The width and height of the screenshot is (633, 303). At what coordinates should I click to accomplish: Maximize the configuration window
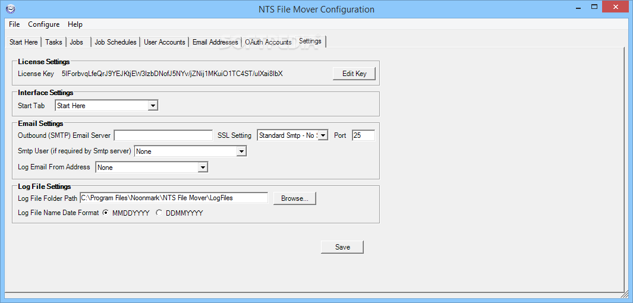click(594, 7)
